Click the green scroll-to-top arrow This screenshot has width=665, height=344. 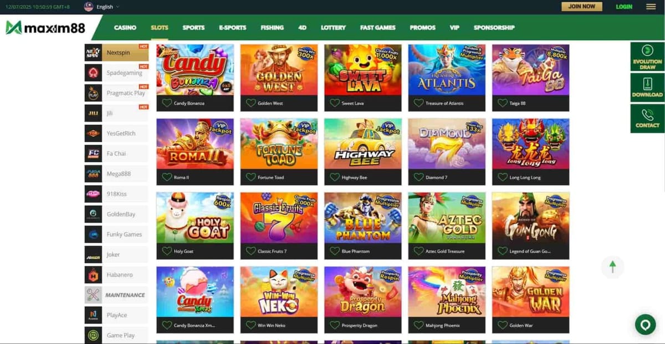612,267
